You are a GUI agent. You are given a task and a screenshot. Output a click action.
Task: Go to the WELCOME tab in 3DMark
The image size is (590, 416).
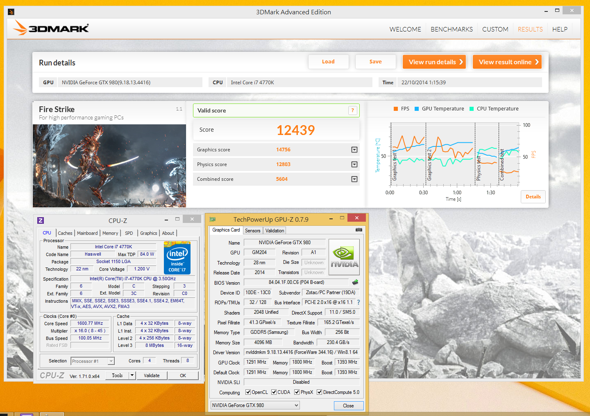[x=405, y=29]
